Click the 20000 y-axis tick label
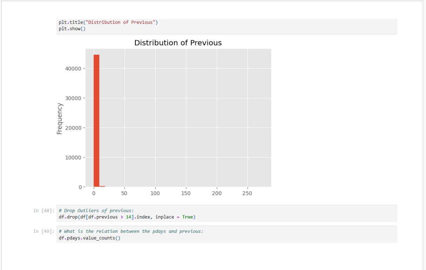Image resolution: width=426 pixels, height=270 pixels. (x=73, y=128)
